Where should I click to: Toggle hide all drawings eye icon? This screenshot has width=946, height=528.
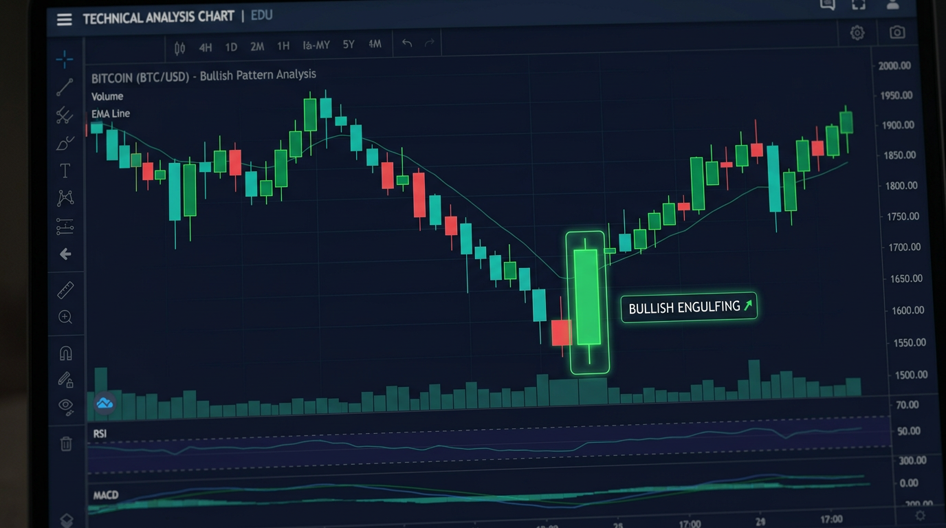[66, 406]
